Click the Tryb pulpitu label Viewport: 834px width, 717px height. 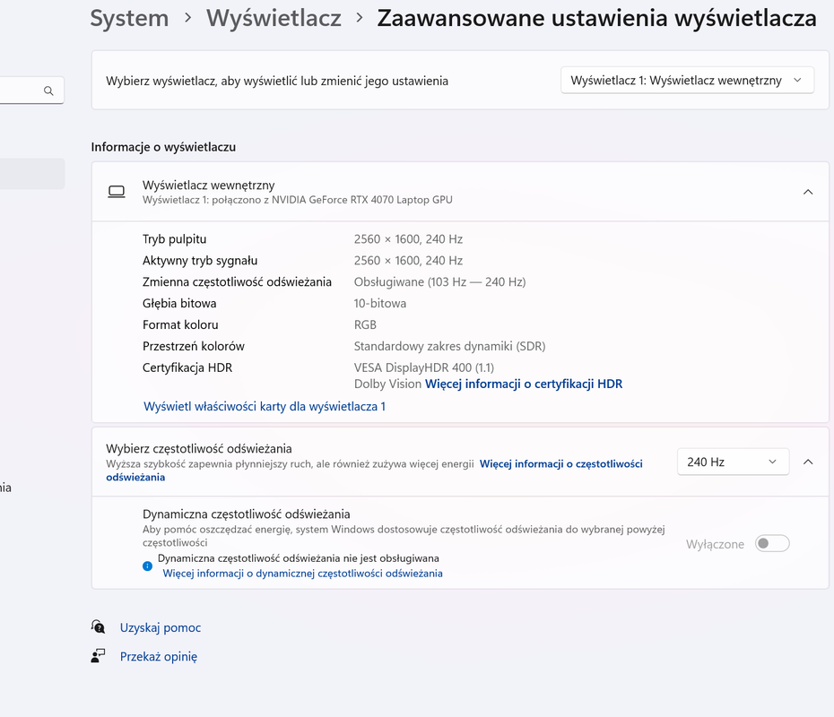pos(175,239)
